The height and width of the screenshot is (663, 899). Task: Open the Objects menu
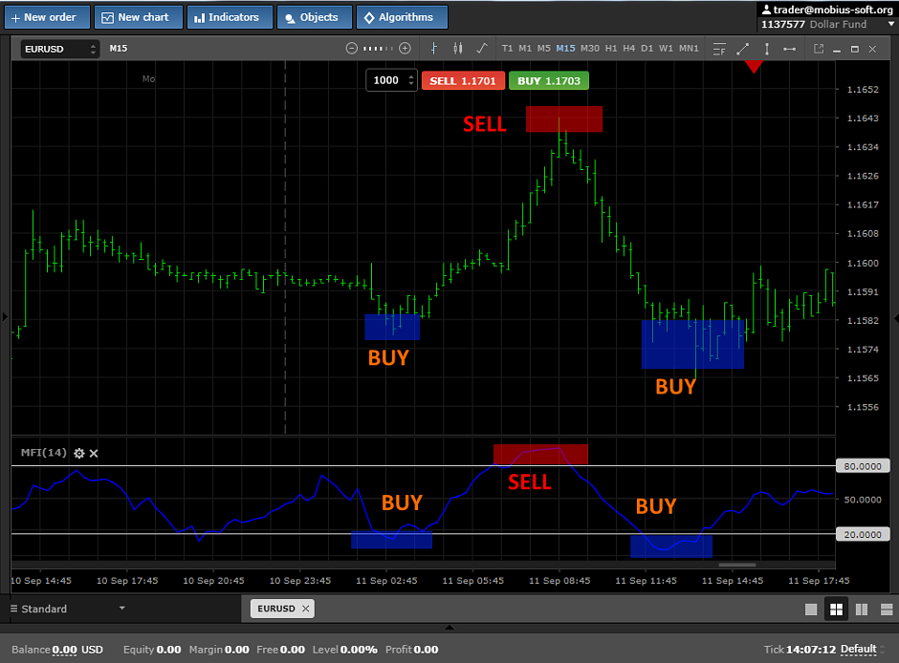coord(315,18)
